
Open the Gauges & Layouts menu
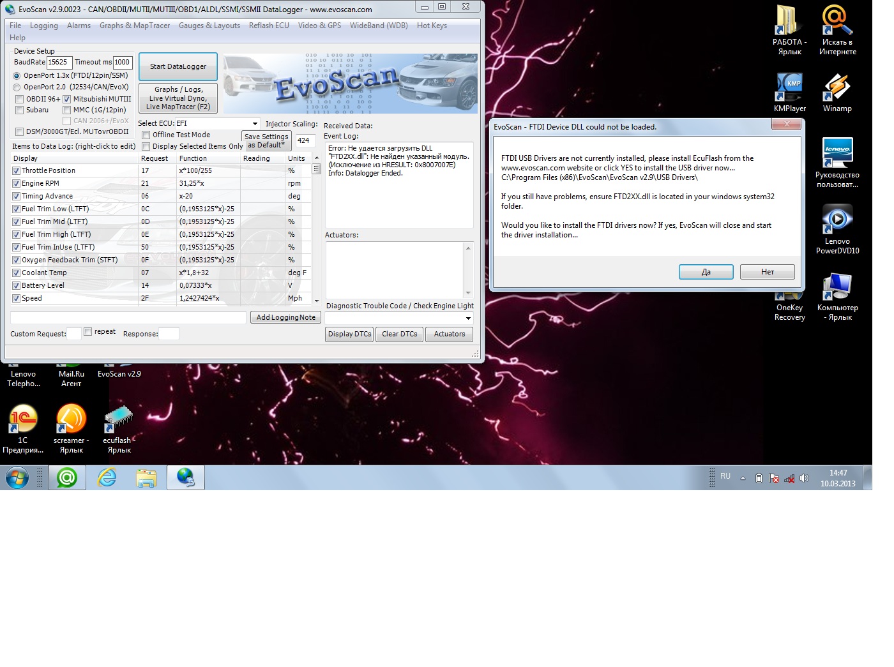pyautogui.click(x=209, y=26)
